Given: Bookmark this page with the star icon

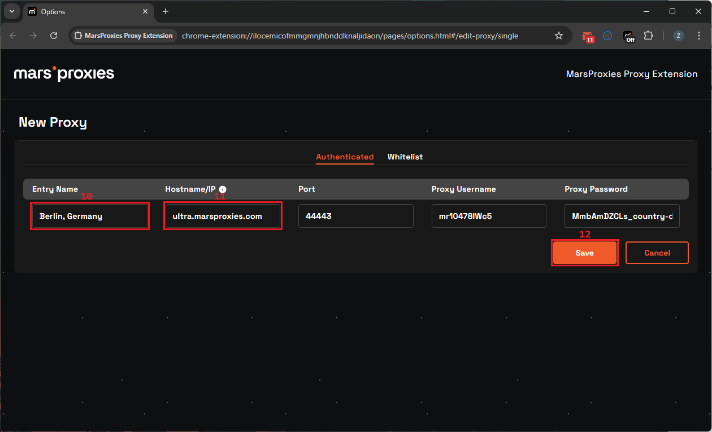Looking at the screenshot, I should (x=559, y=36).
